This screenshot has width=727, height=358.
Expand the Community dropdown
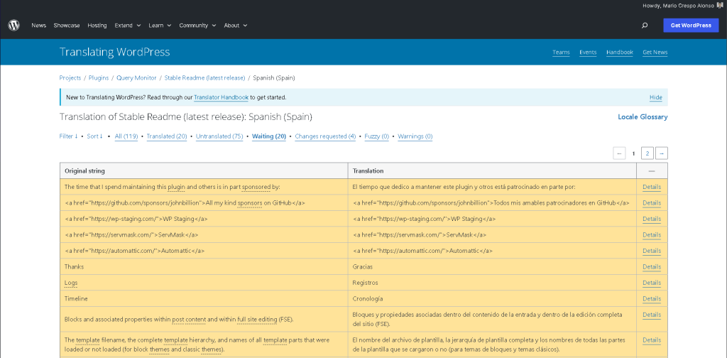point(197,26)
